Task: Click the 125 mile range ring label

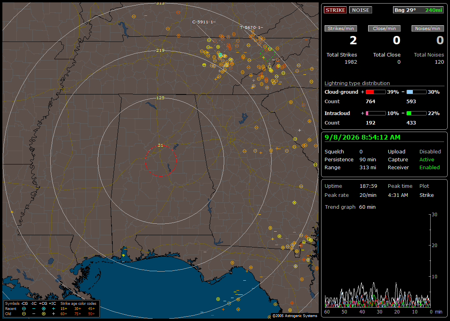Action: click(160, 98)
